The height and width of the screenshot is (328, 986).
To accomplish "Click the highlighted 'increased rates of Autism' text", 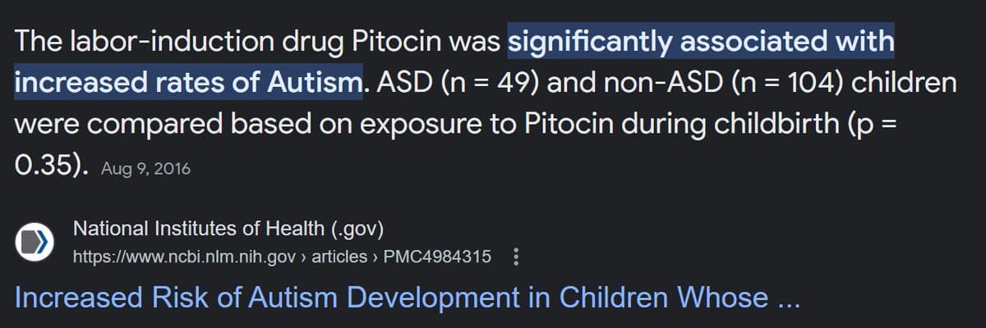I will coord(188,83).
